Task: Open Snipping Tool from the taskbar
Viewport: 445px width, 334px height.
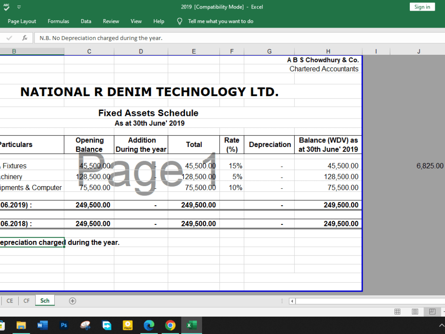Action: [x=85, y=325]
